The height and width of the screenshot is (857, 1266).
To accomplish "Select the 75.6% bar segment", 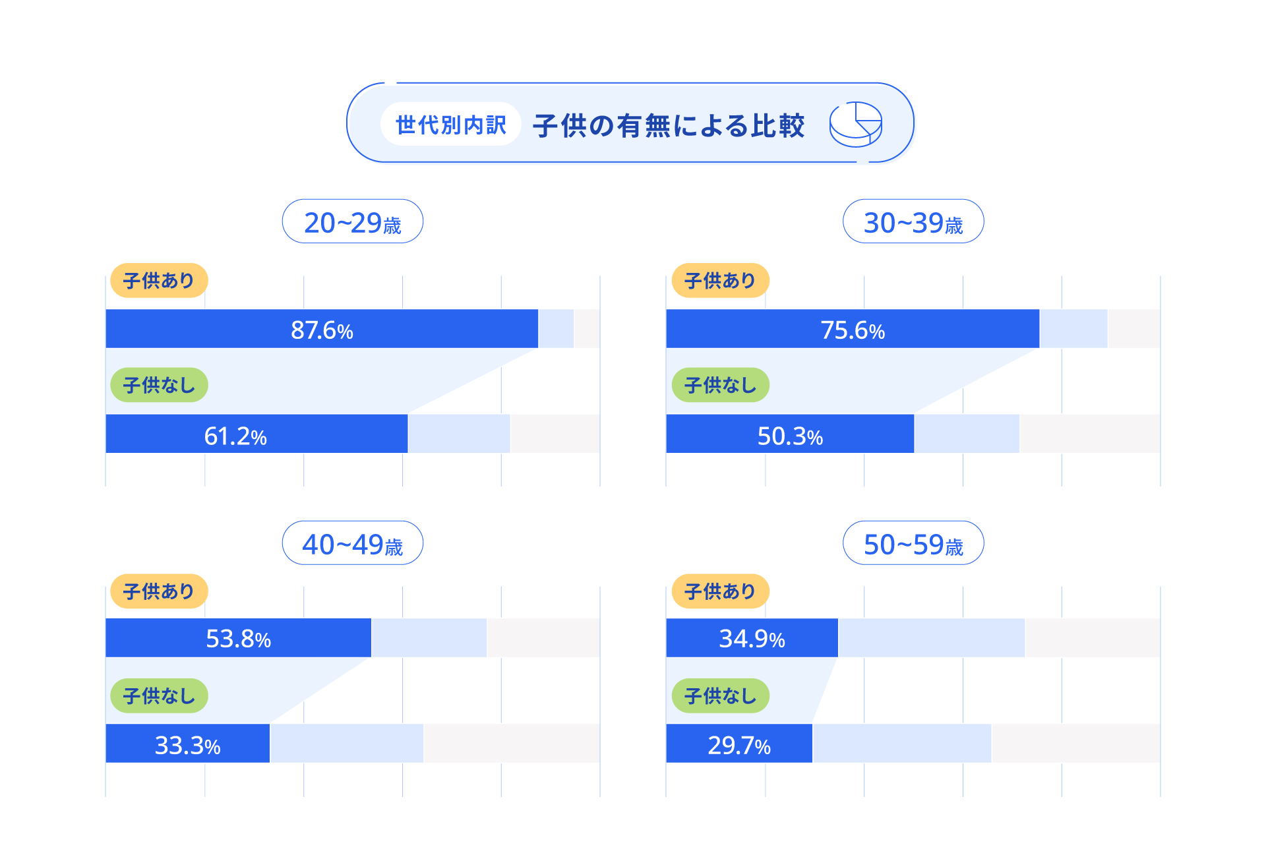I will point(853,329).
